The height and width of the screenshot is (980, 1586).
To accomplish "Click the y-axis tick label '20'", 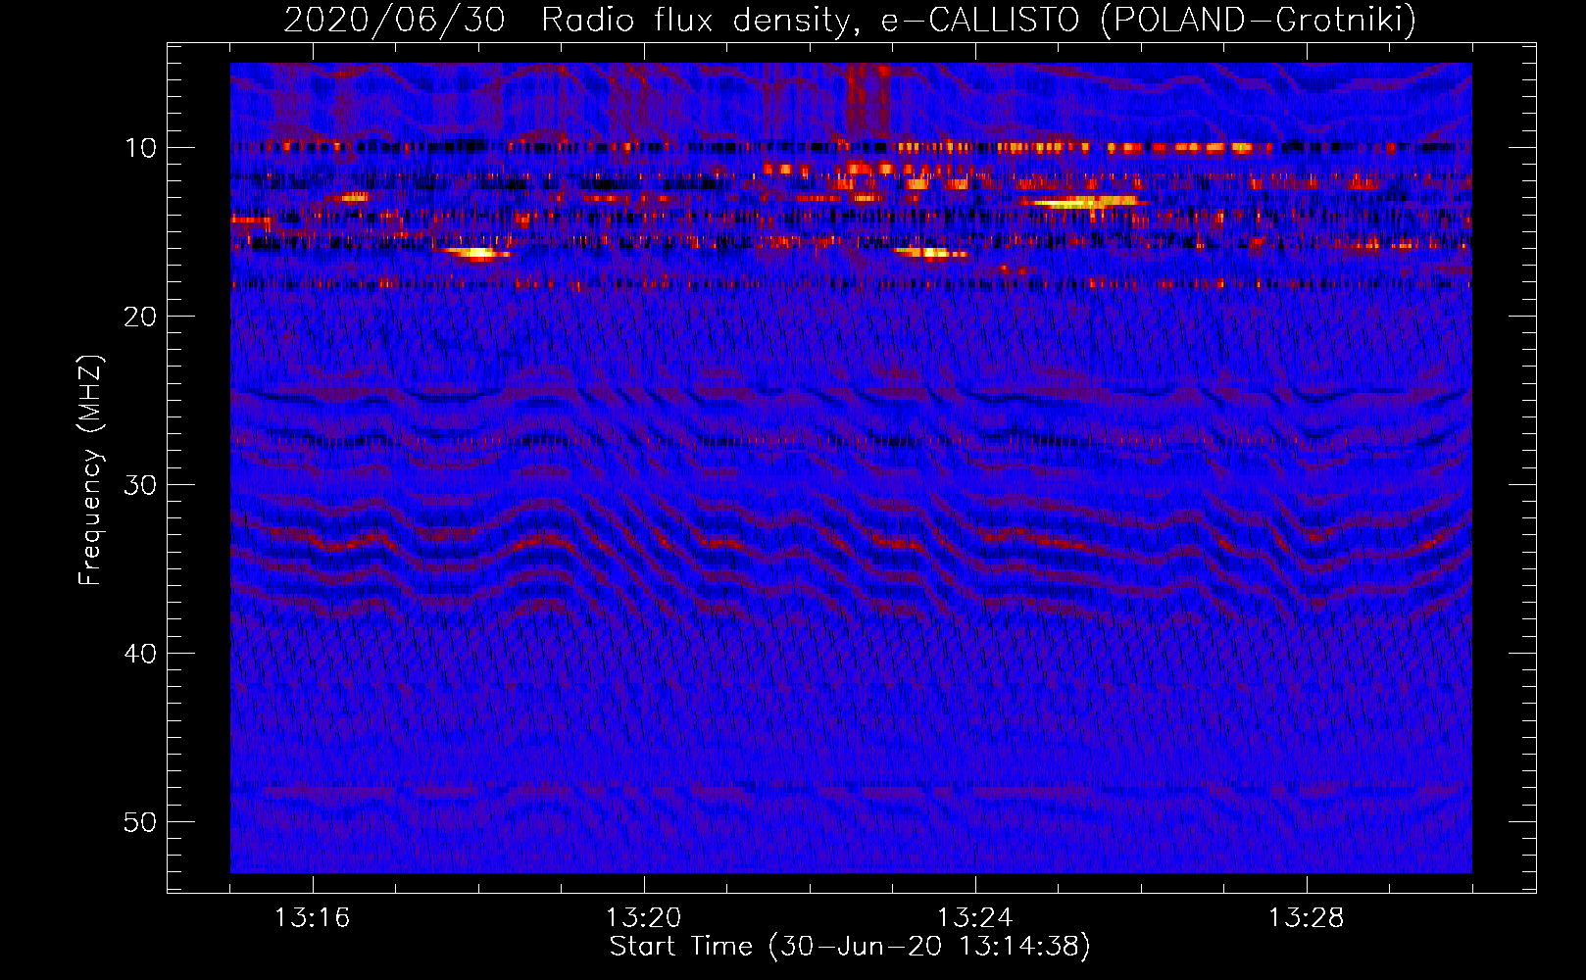I will coord(140,317).
